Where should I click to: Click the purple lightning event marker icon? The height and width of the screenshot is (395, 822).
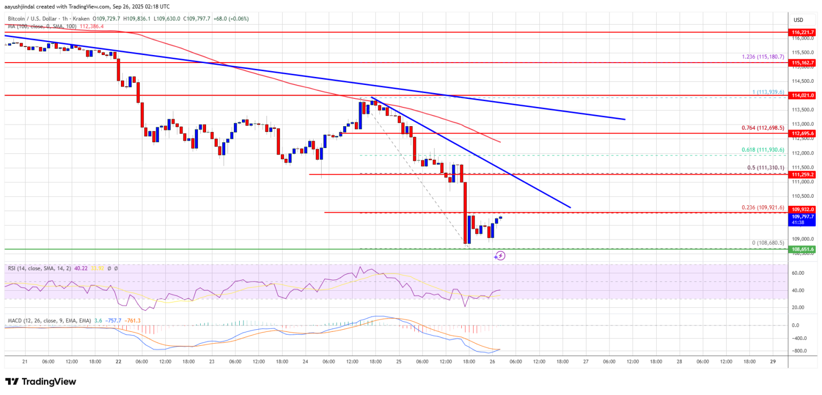tap(499, 255)
